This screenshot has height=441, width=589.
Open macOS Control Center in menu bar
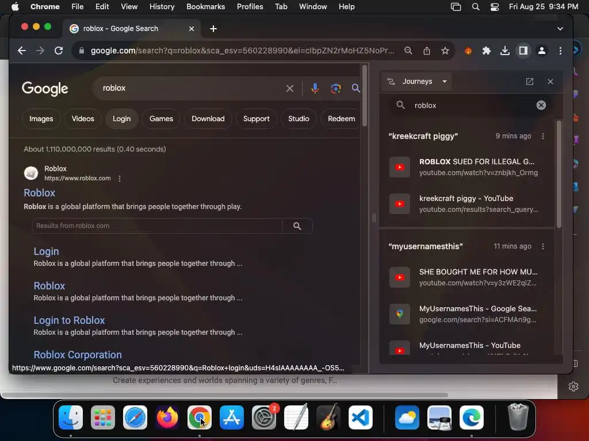pos(495,7)
